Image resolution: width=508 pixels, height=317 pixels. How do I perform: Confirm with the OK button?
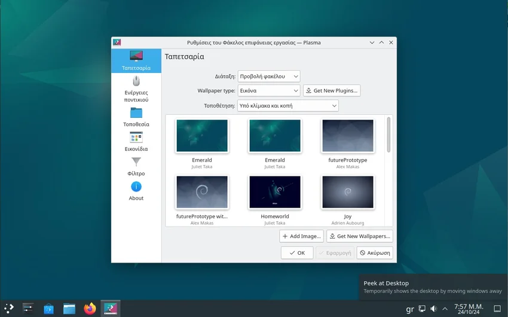tap(297, 253)
